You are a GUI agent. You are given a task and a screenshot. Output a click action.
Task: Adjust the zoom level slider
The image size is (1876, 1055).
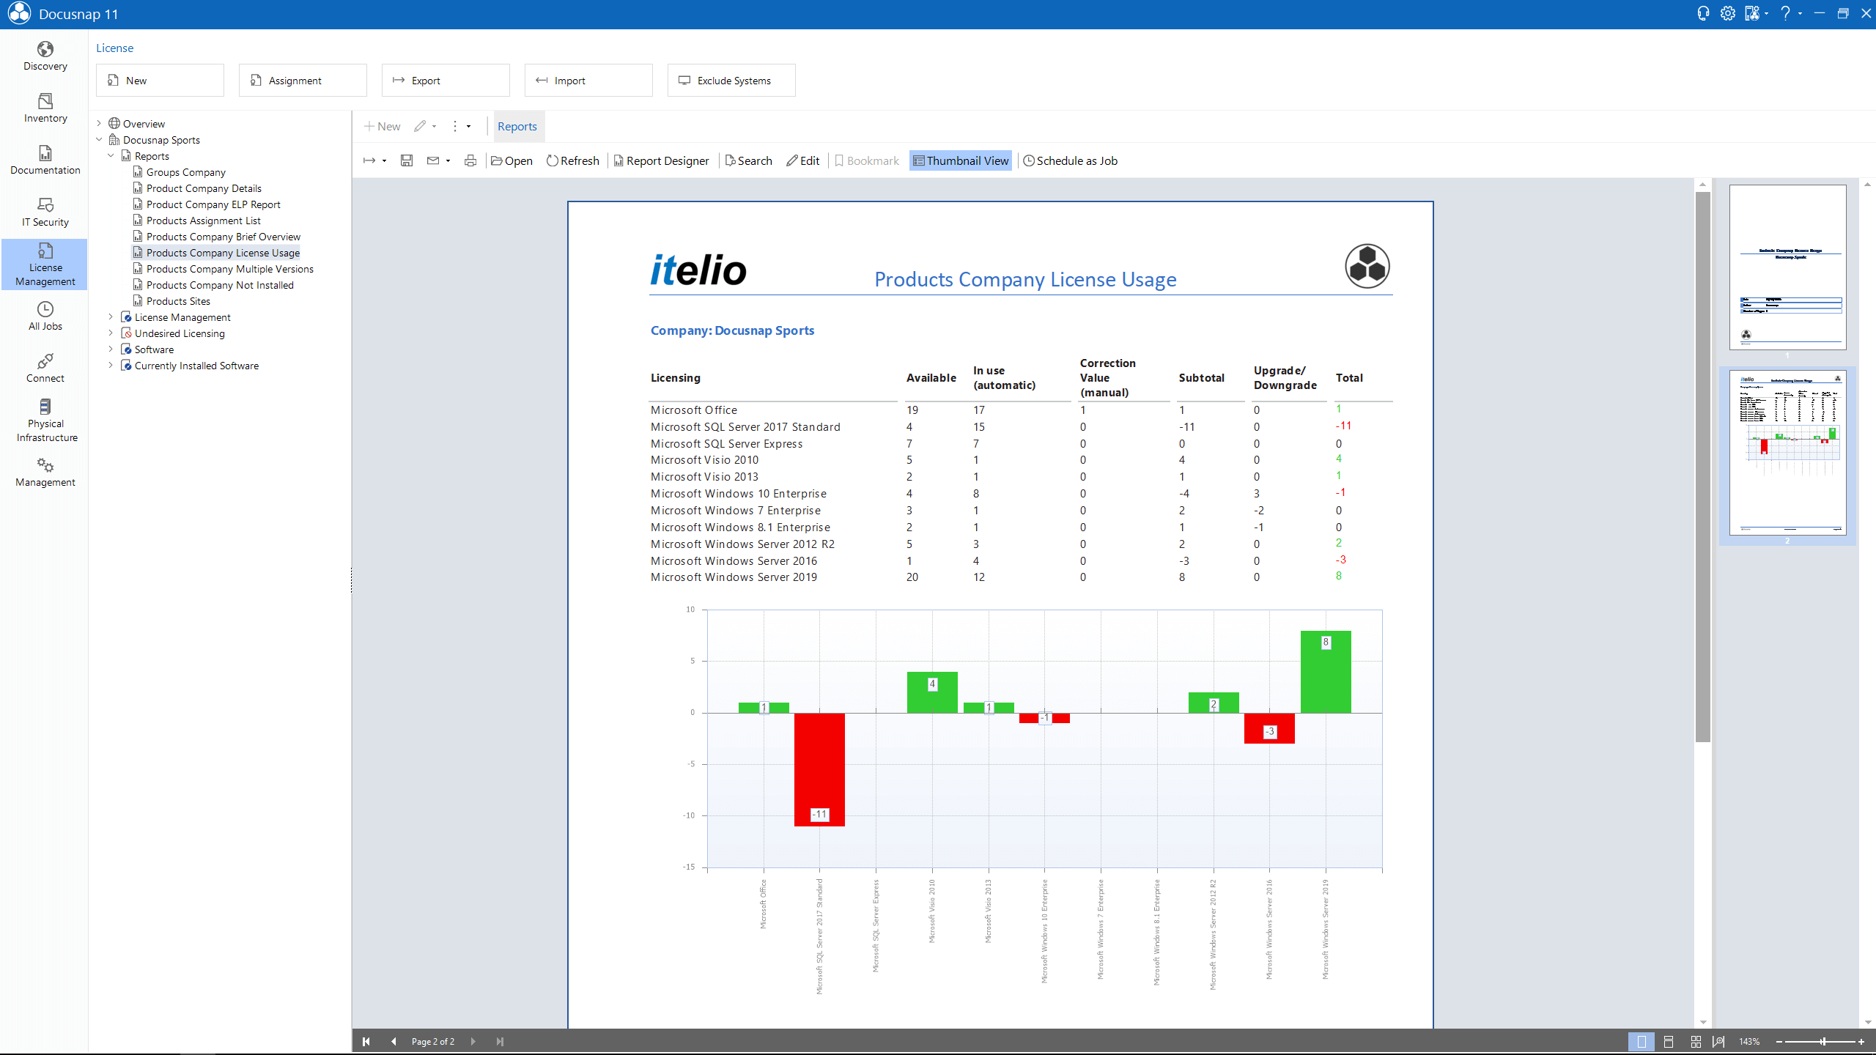(1823, 1041)
